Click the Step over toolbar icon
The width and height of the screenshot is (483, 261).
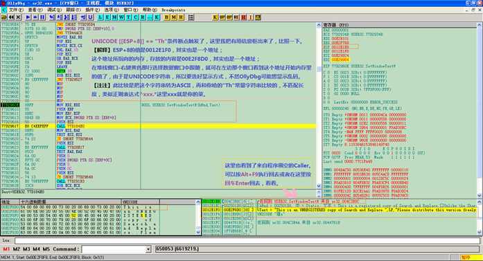tap(60, 17)
